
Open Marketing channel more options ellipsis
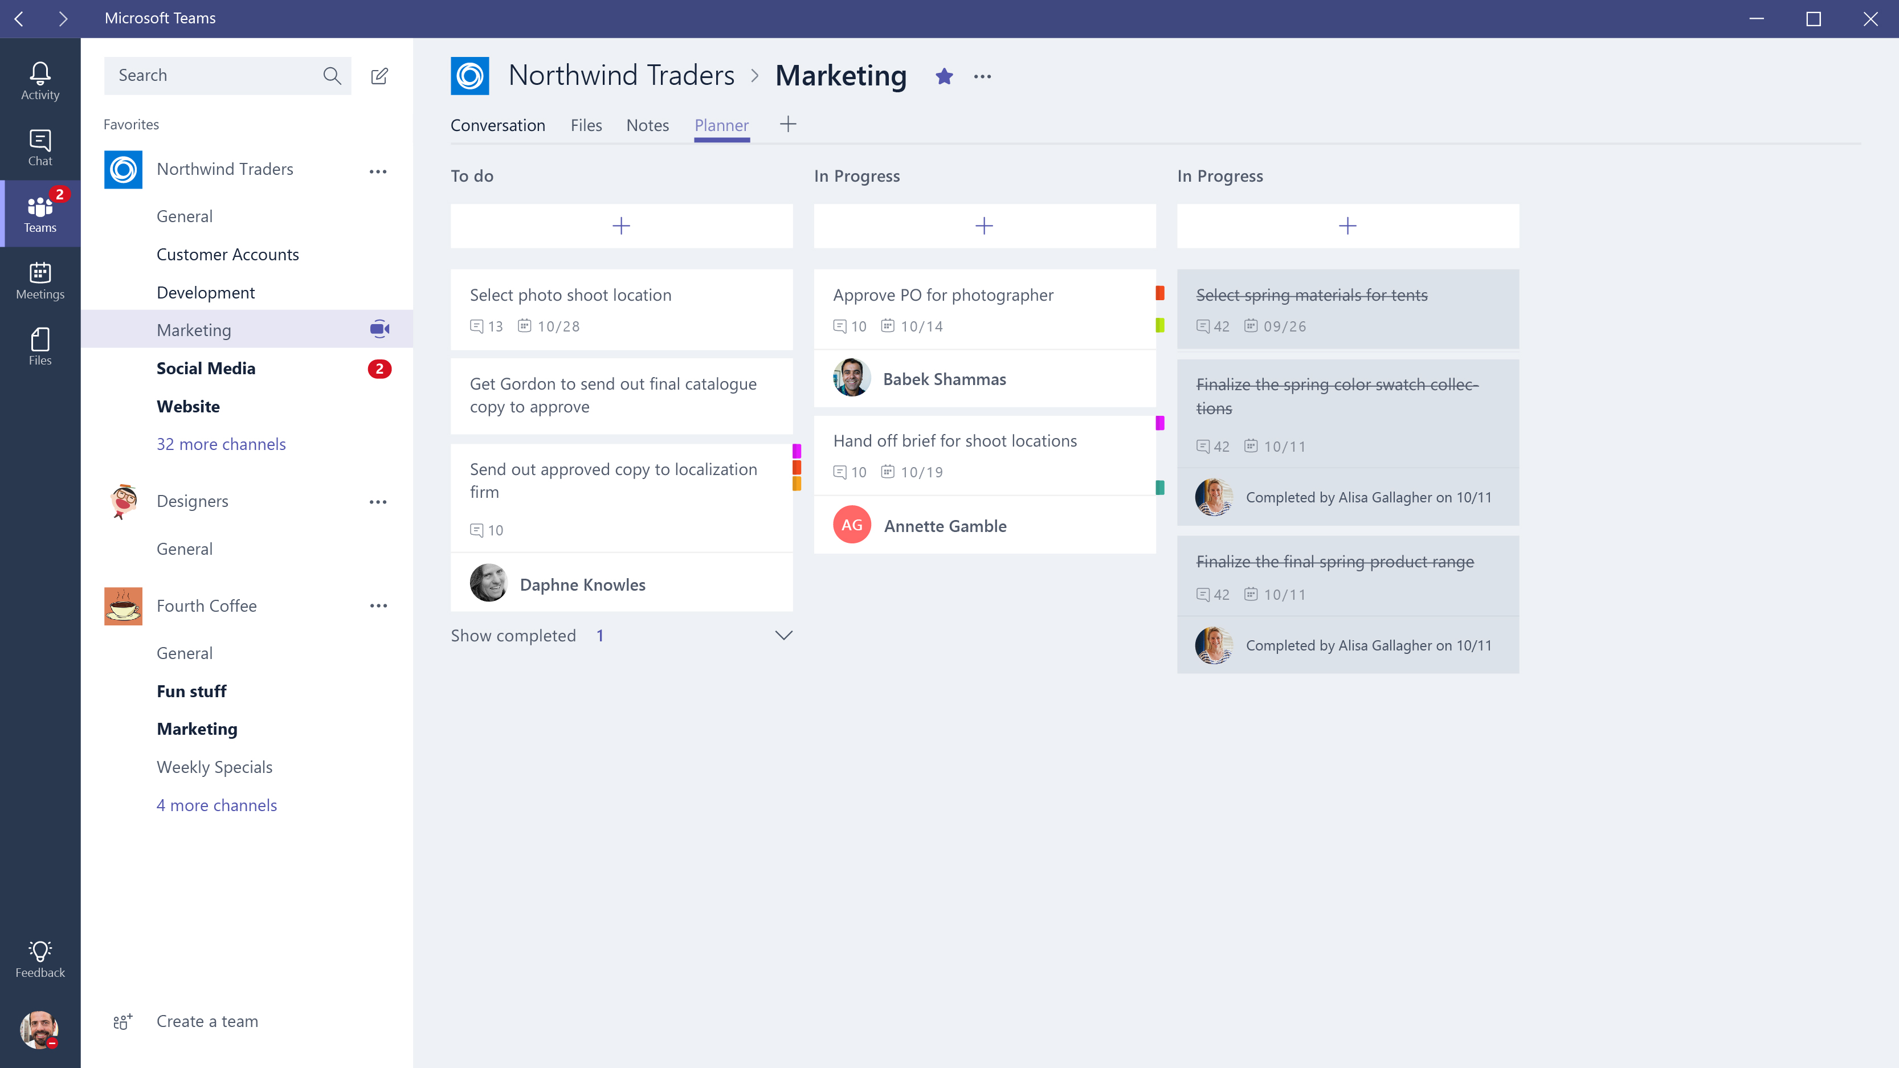click(982, 77)
